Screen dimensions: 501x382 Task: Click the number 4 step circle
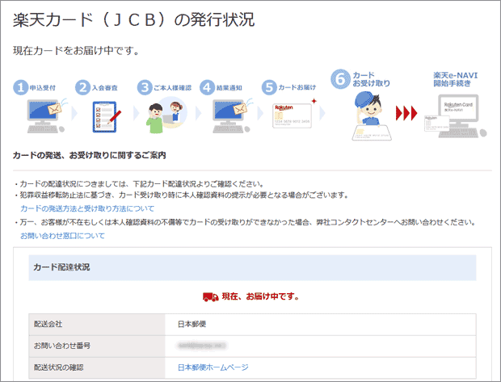click(x=207, y=87)
